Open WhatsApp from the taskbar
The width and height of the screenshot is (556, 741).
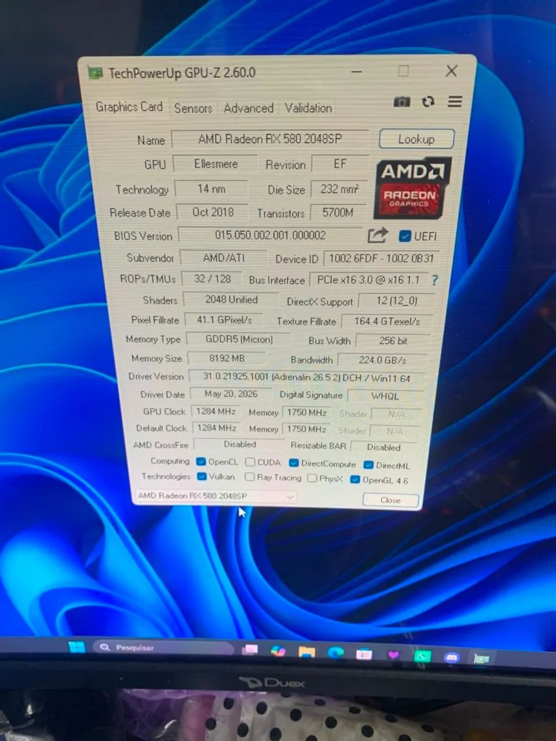pos(422,656)
